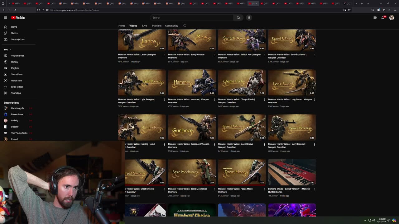Activate voice search microphone
This screenshot has width=399, height=224.
[249, 18]
